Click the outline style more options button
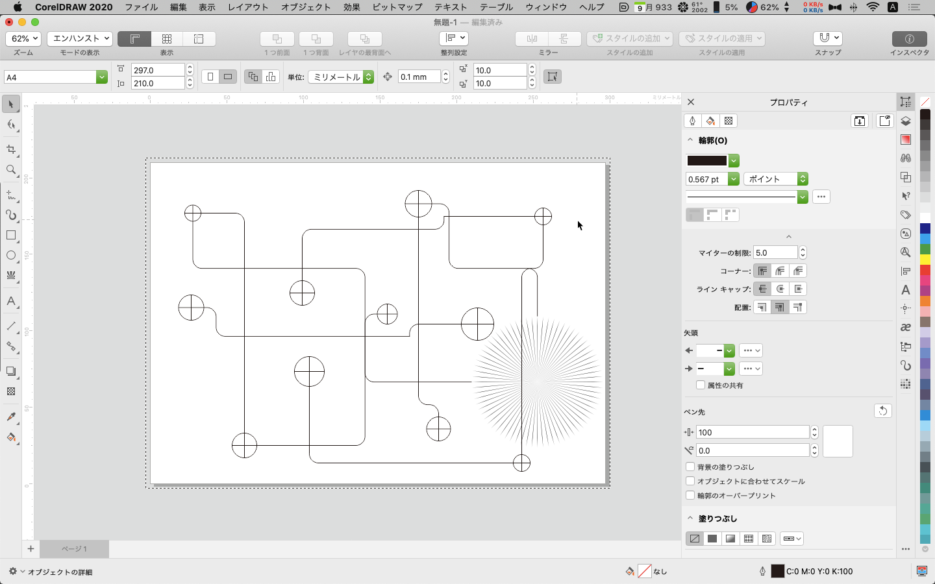 click(x=821, y=197)
